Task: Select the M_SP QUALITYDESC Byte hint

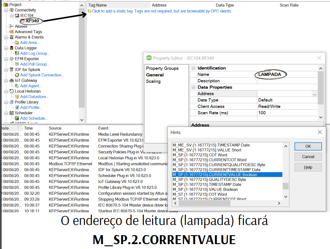Action: (x=209, y=180)
